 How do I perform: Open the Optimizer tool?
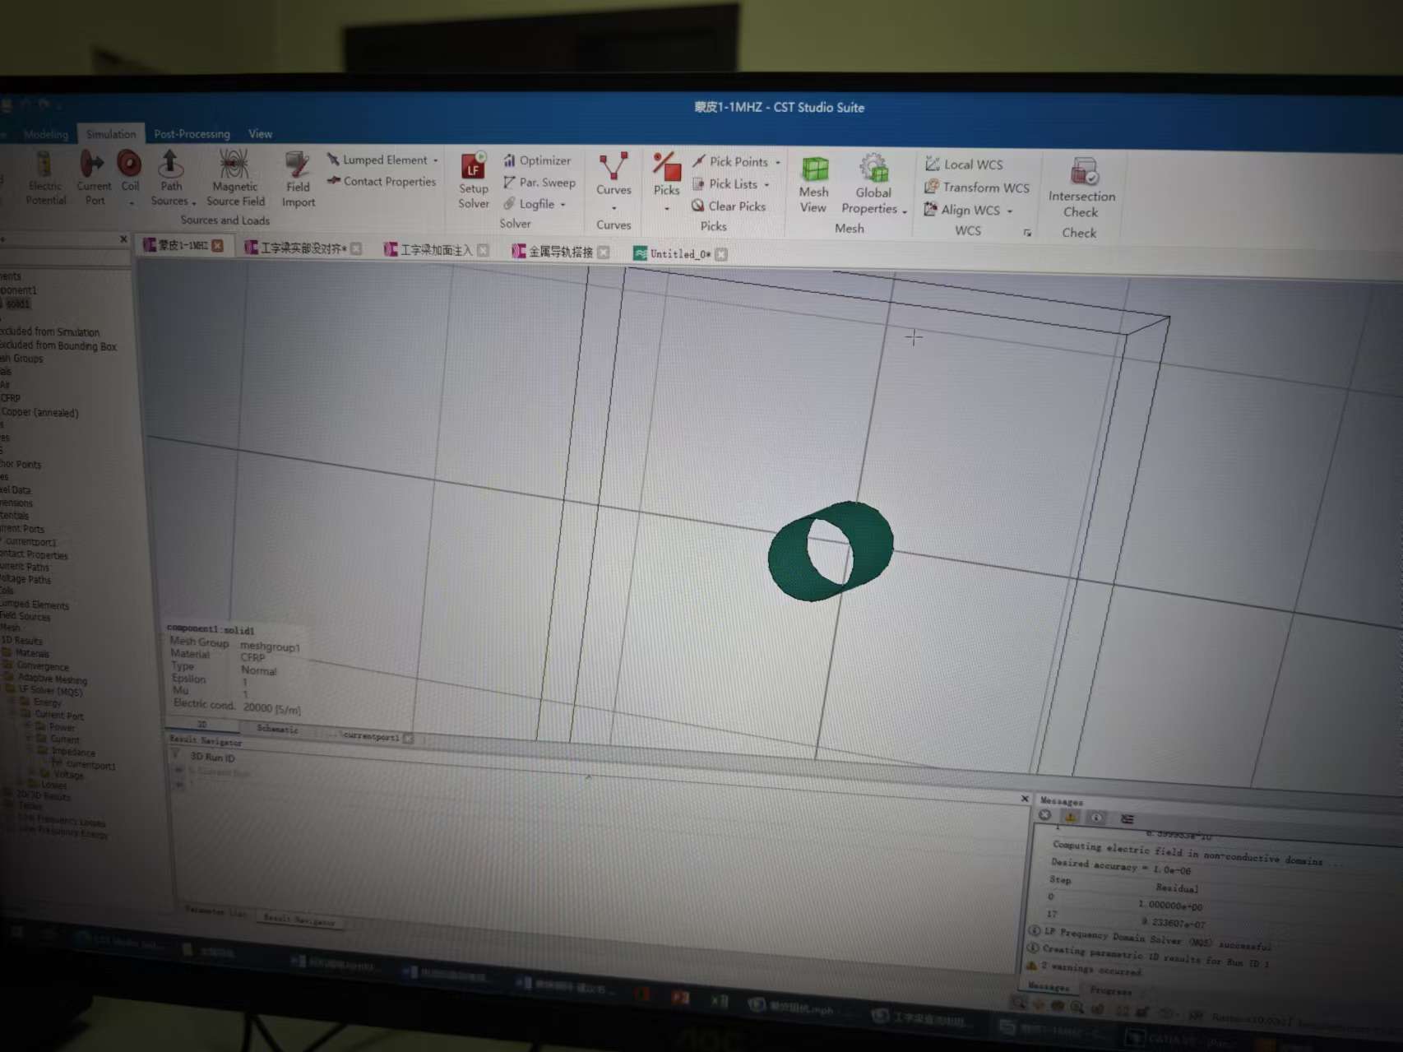537,160
